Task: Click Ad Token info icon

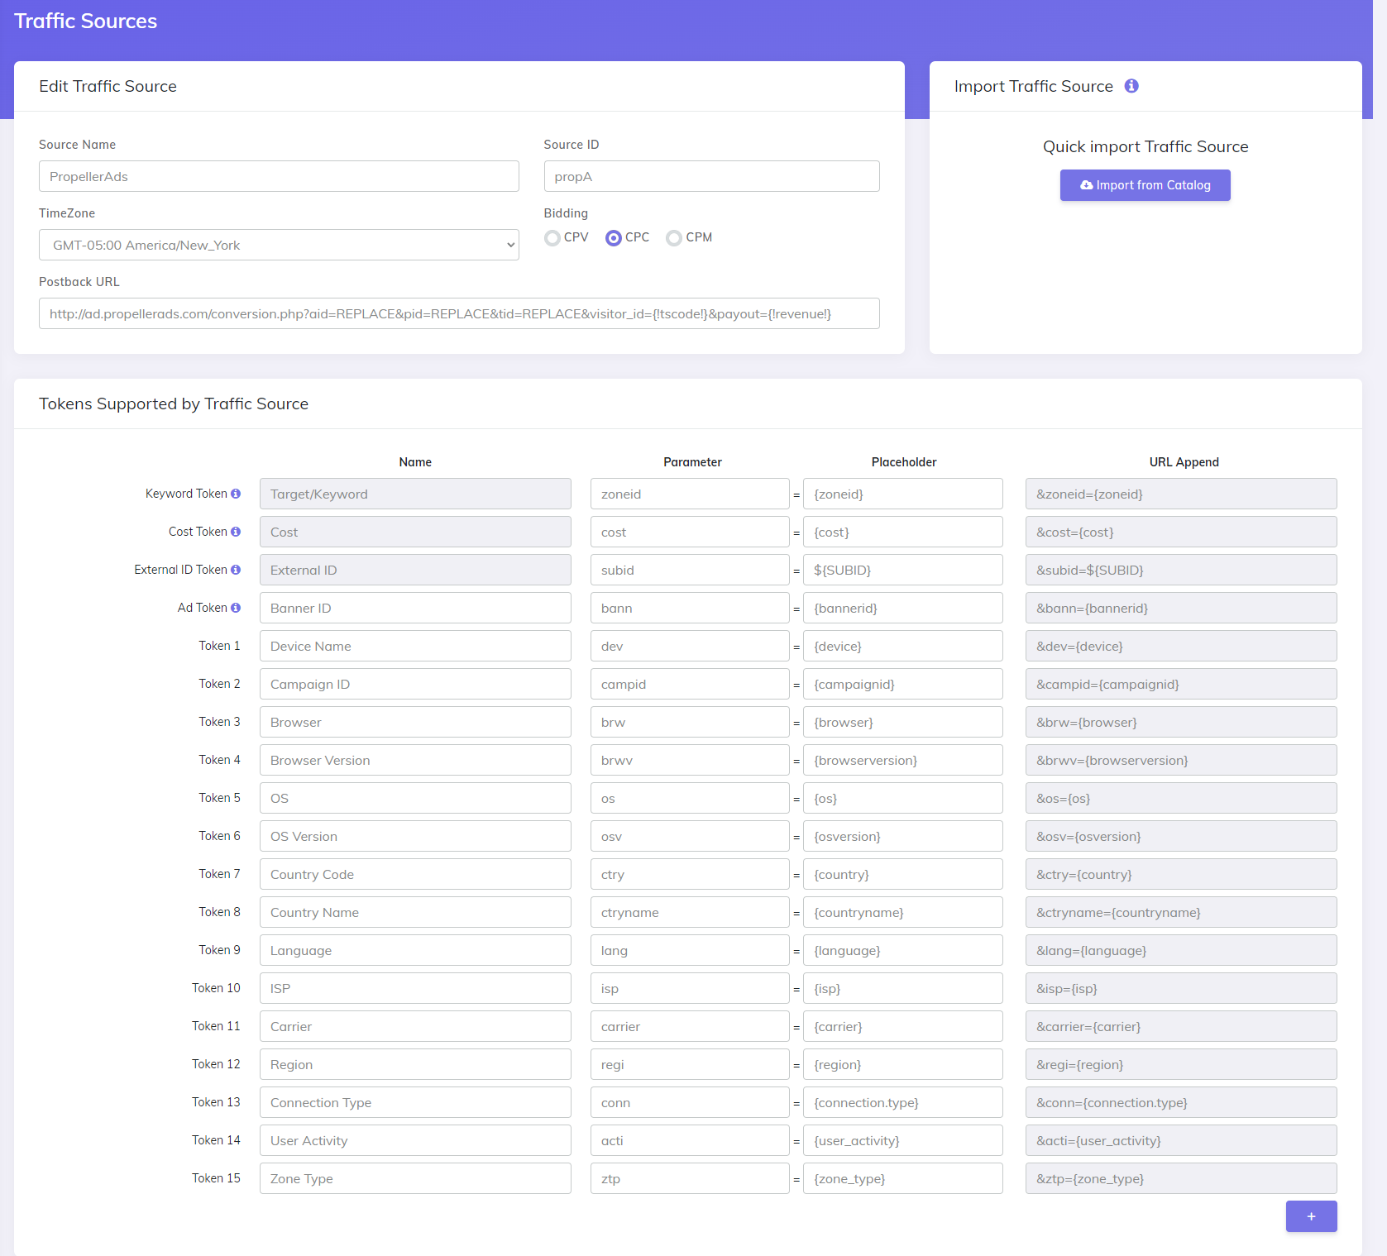Action: [236, 608]
